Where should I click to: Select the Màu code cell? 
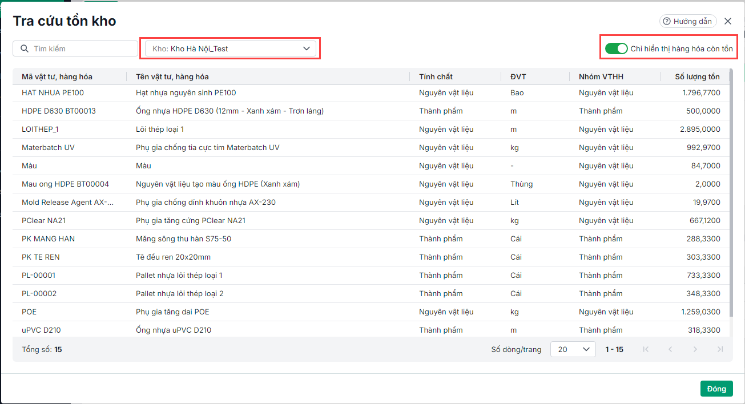29,165
